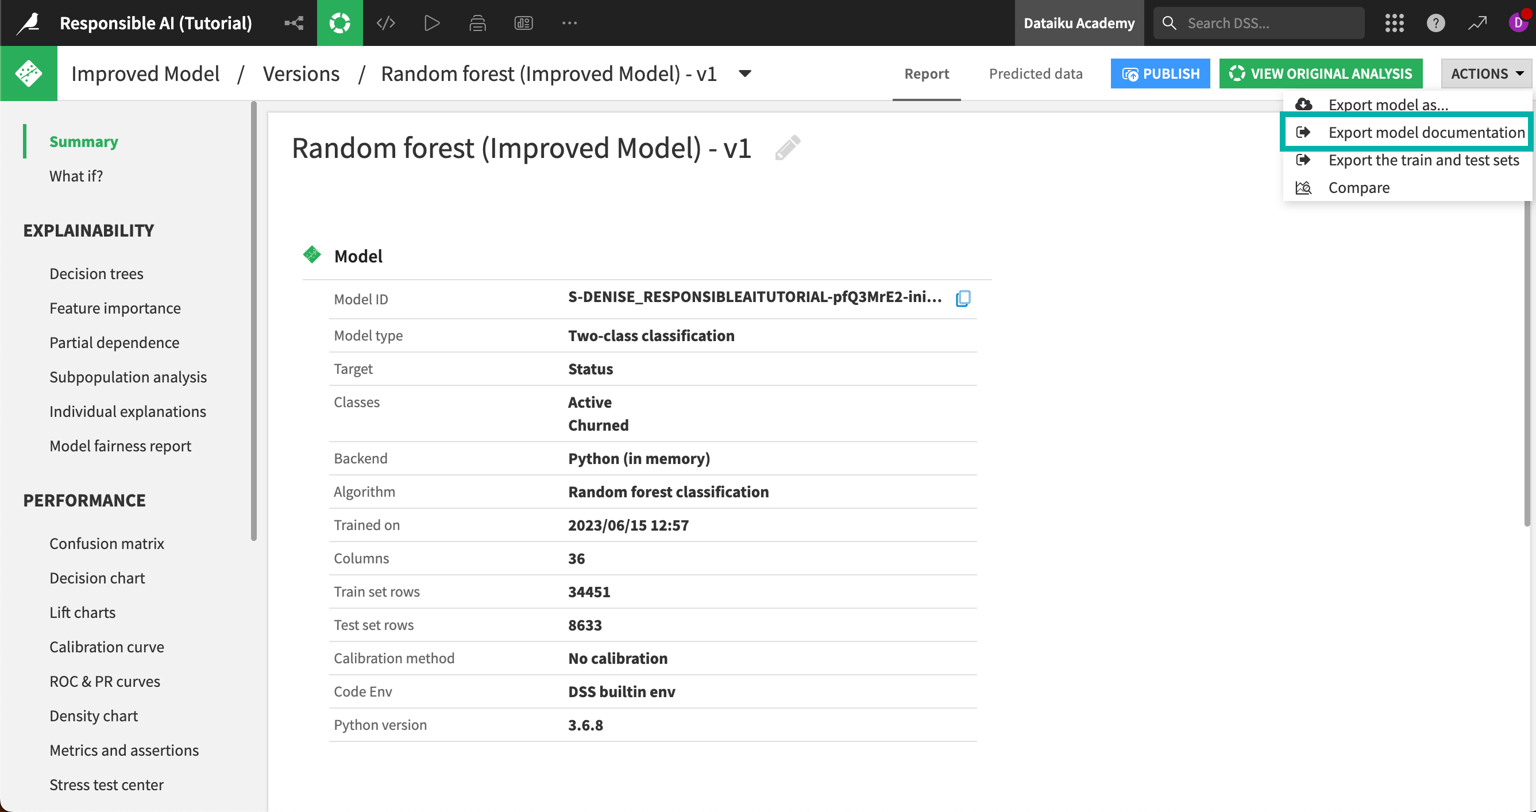This screenshot has width=1536, height=812.
Task: Click the Jobs play icon
Action: pos(431,22)
